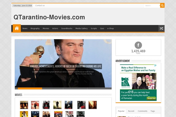
Task: Click the advertisement photo of women
Action: [144, 81]
